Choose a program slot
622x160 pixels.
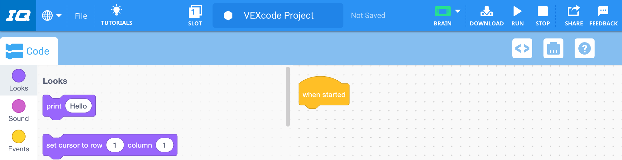195,15
